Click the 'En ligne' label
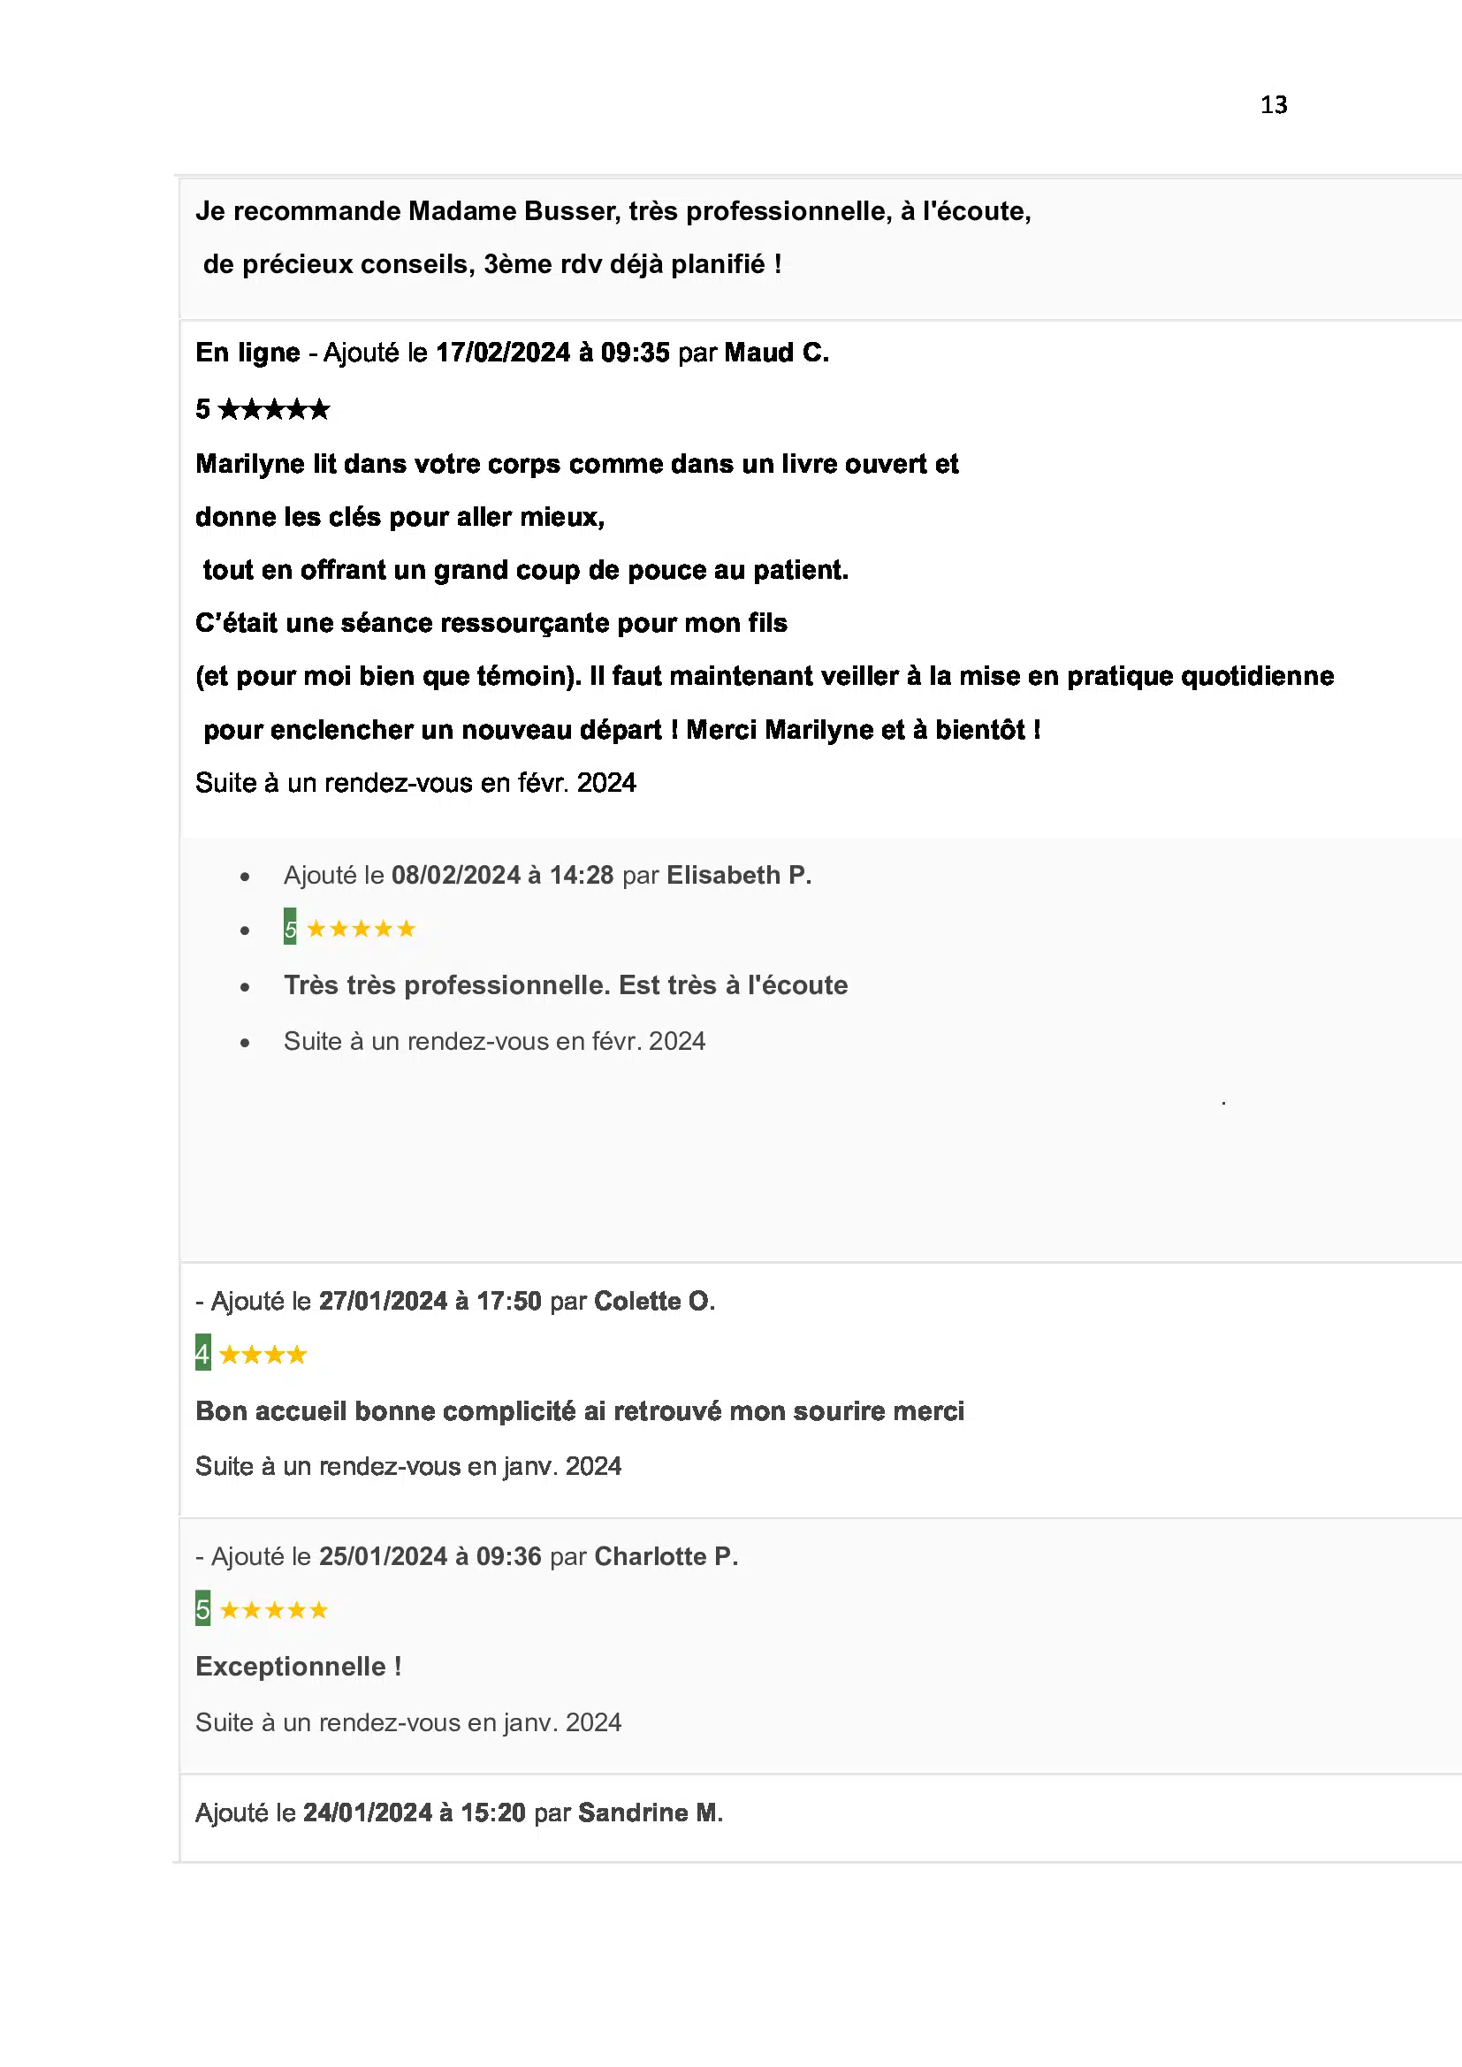Image resolution: width=1462 pixels, height=2067 pixels. [x=247, y=353]
